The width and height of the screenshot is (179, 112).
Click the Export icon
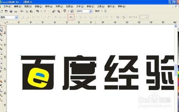click(58, 11)
